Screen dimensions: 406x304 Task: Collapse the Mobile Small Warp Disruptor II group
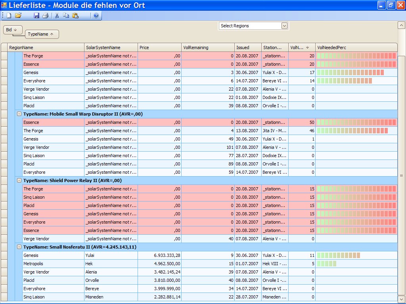[x=19, y=114]
